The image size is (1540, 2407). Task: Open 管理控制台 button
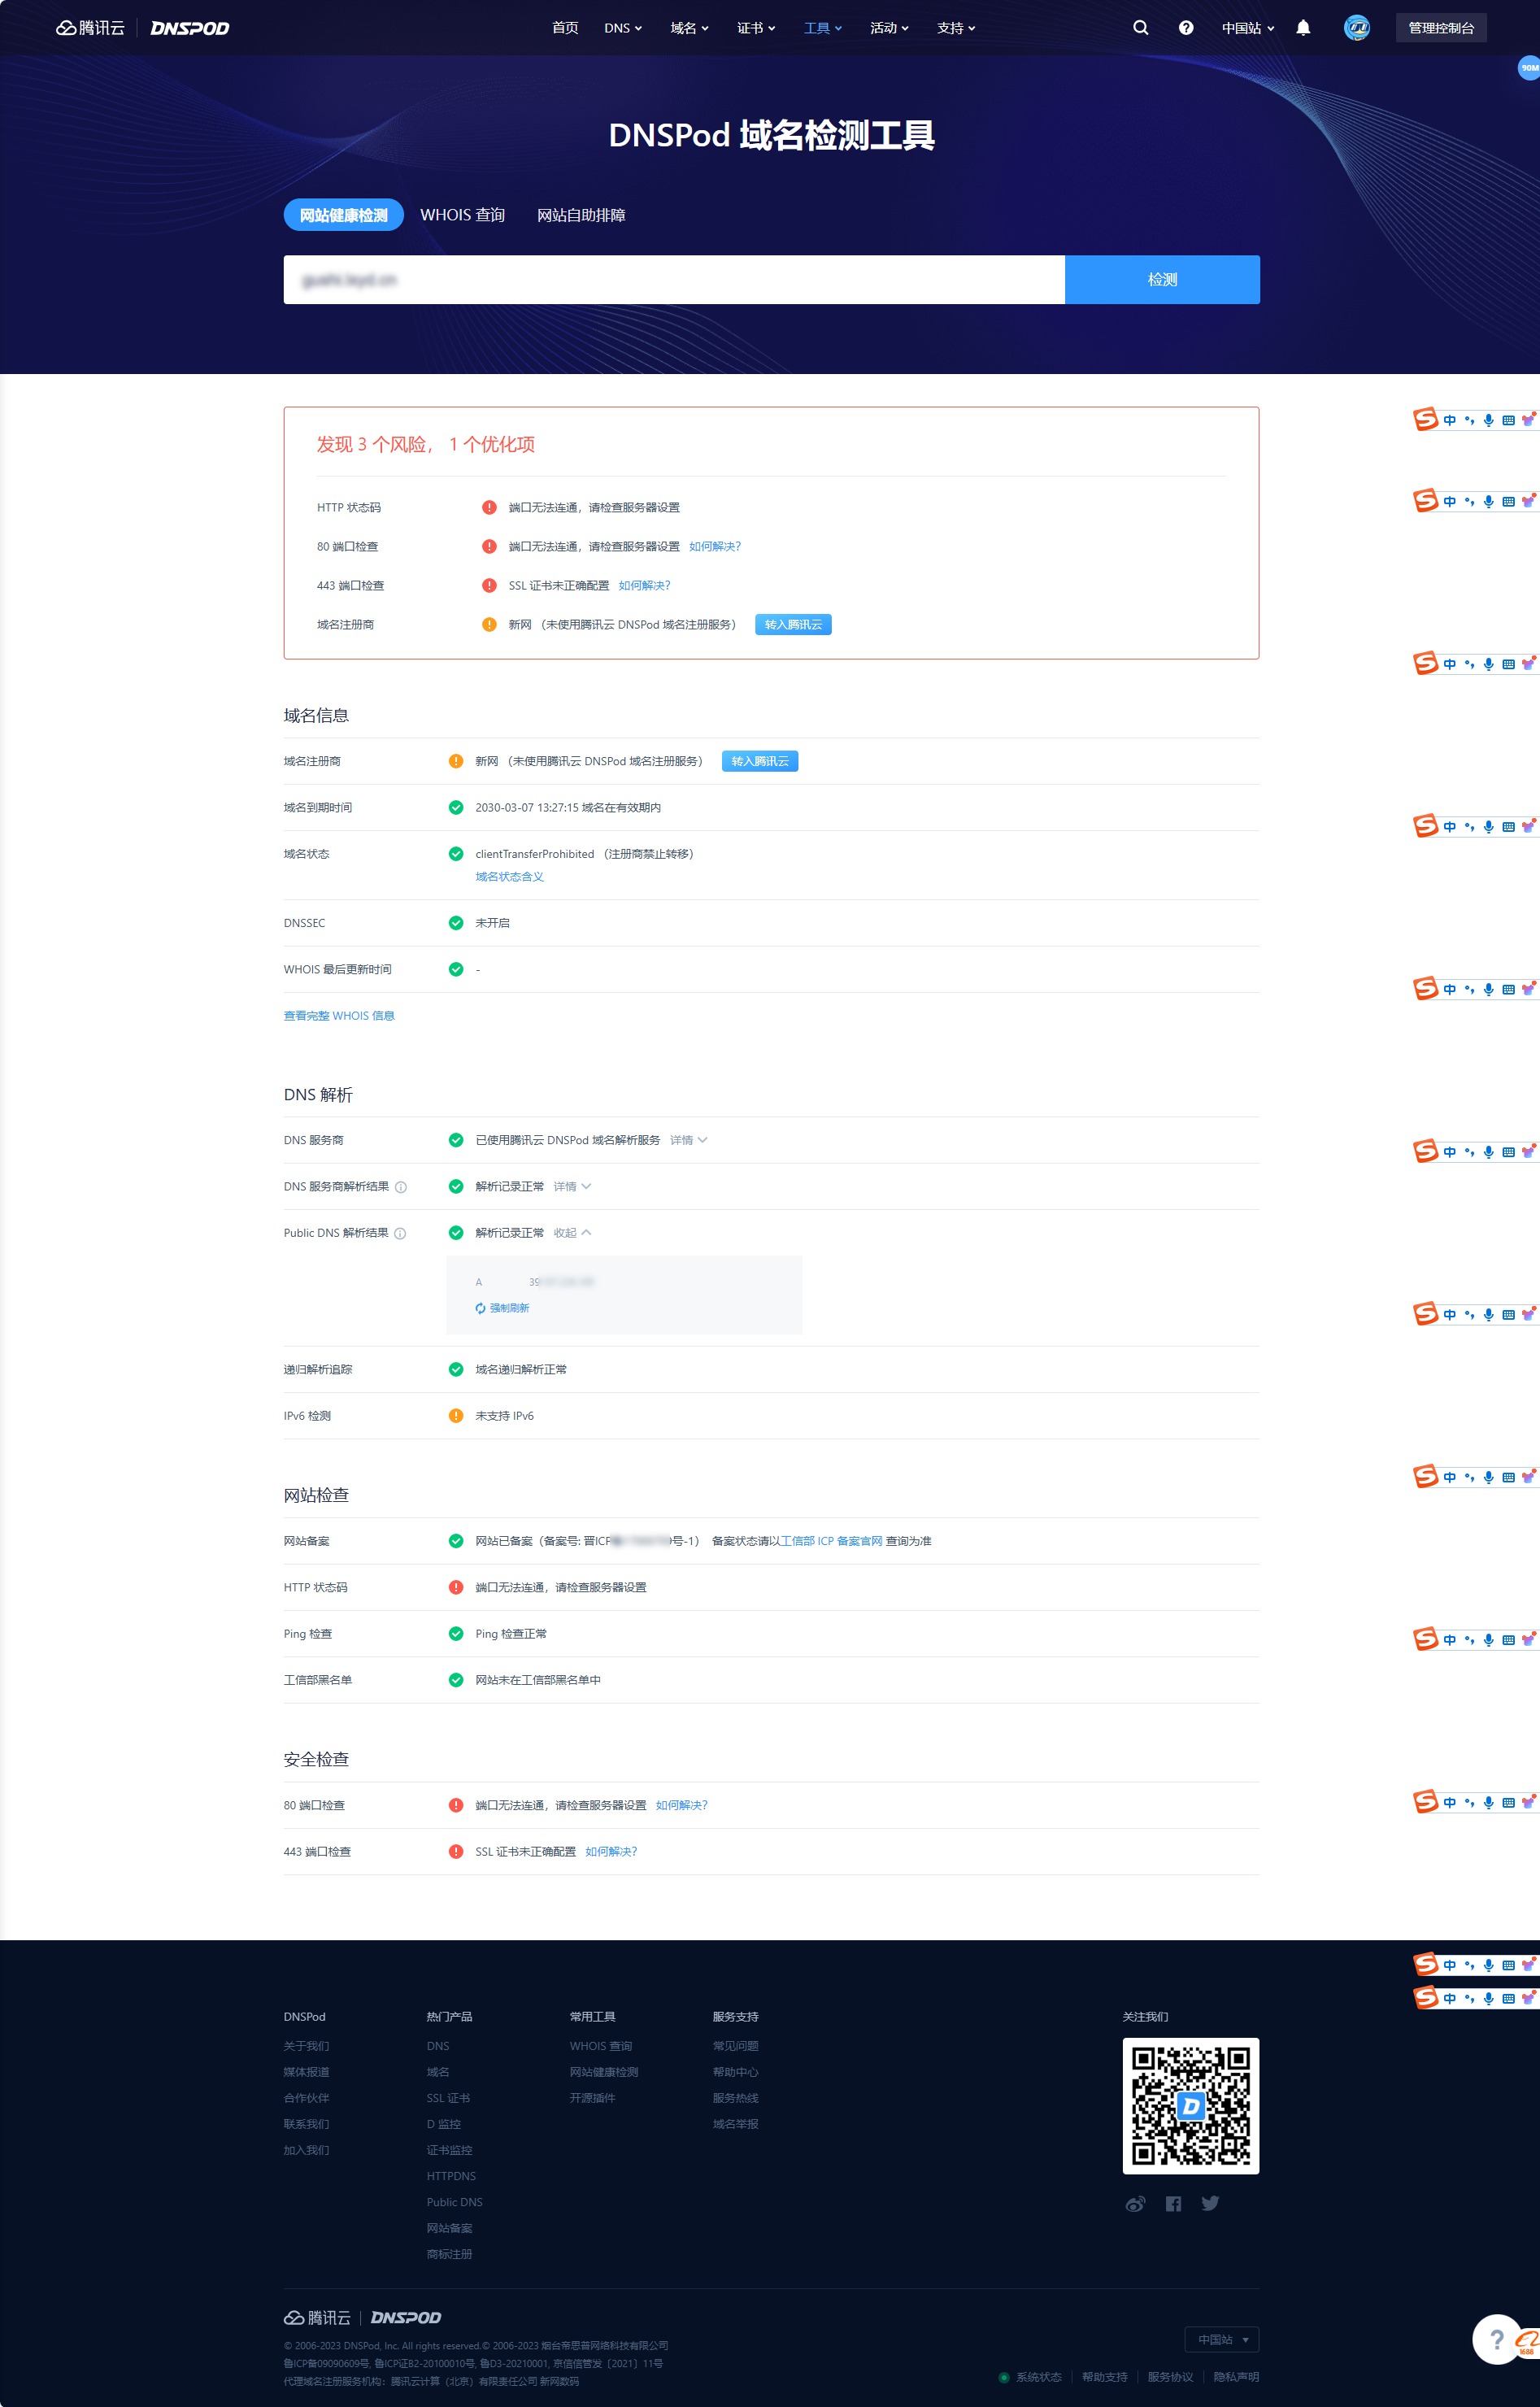pos(1441,28)
